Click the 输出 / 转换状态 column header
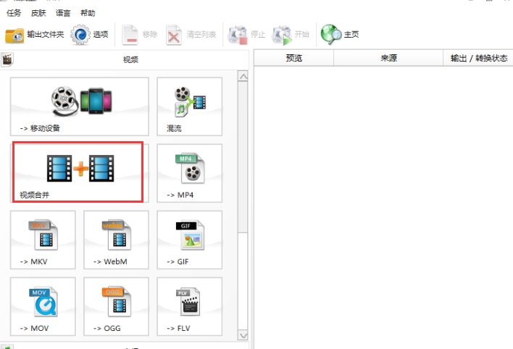Screen dimensions: 513x349 pyautogui.click(x=478, y=58)
